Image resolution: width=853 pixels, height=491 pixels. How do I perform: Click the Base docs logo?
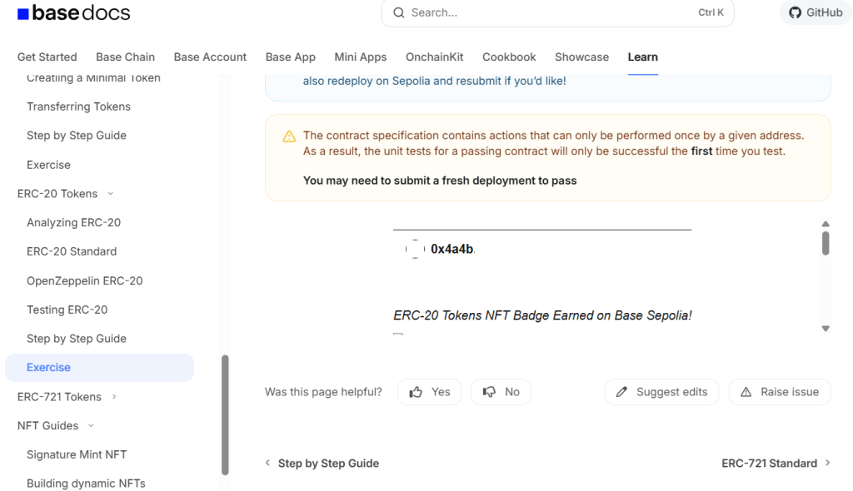[x=73, y=13]
